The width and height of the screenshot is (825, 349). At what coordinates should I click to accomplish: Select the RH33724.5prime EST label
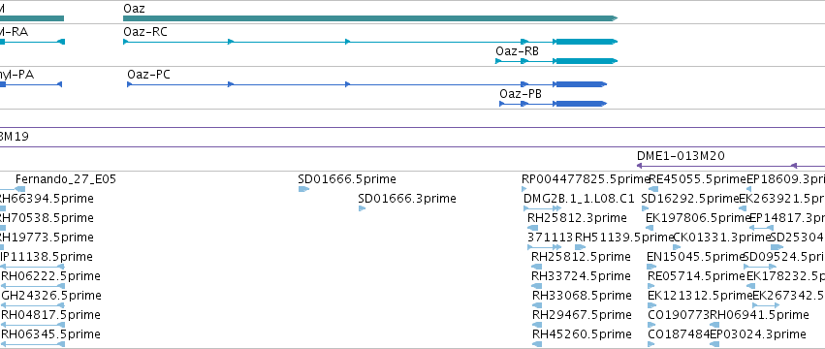click(581, 276)
